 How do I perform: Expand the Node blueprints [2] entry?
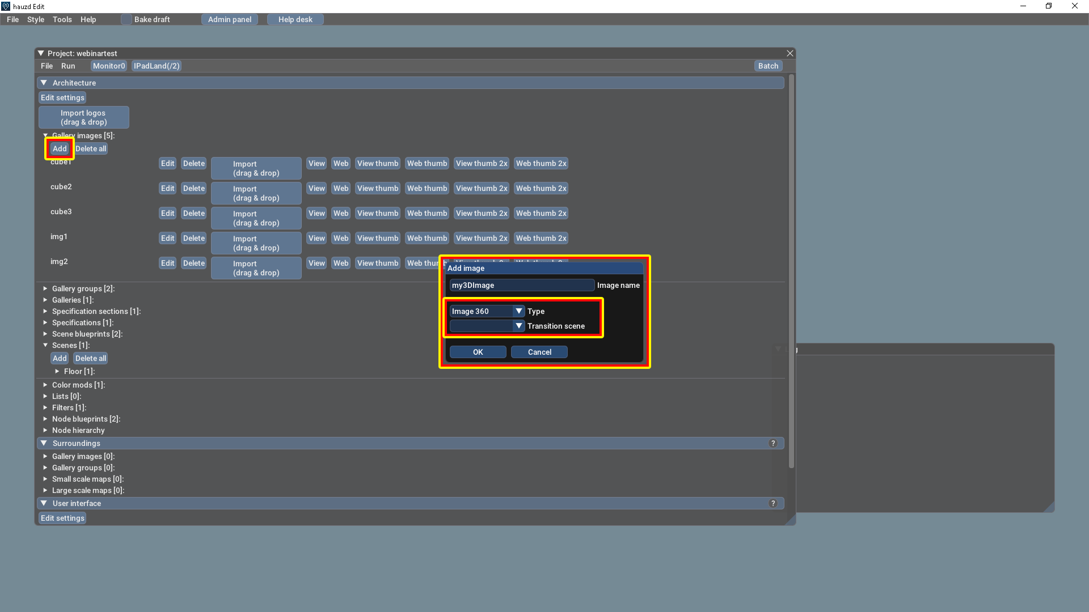pos(45,419)
